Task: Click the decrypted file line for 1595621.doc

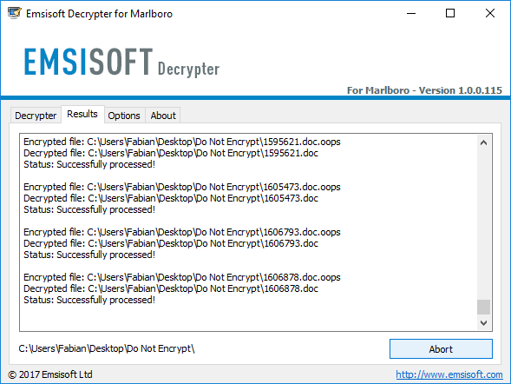Action: click(171, 153)
